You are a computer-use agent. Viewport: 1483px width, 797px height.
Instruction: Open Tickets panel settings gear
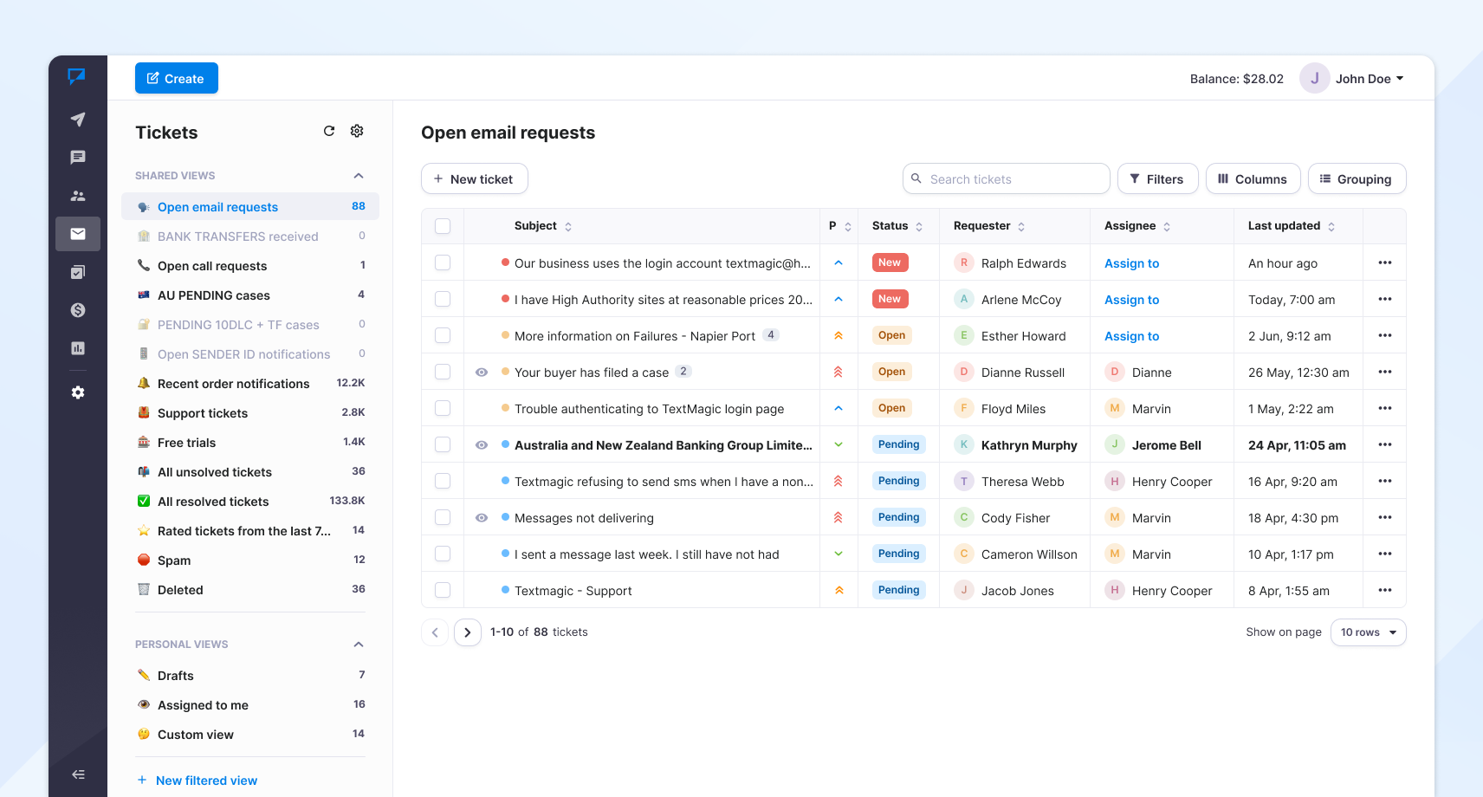[x=357, y=131]
